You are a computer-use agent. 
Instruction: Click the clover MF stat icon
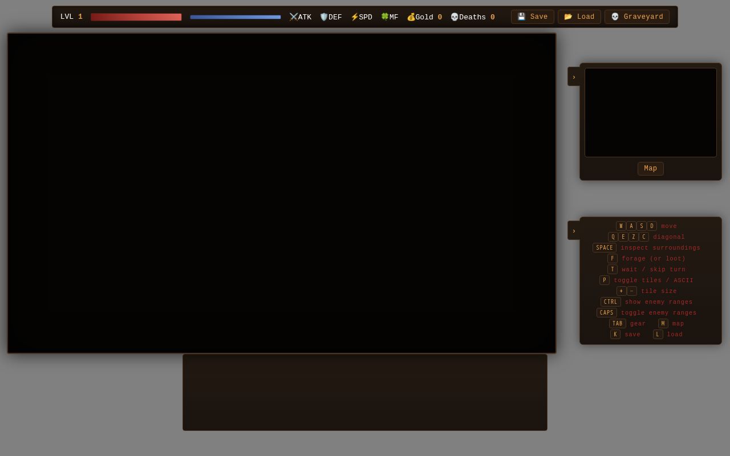[x=385, y=17]
